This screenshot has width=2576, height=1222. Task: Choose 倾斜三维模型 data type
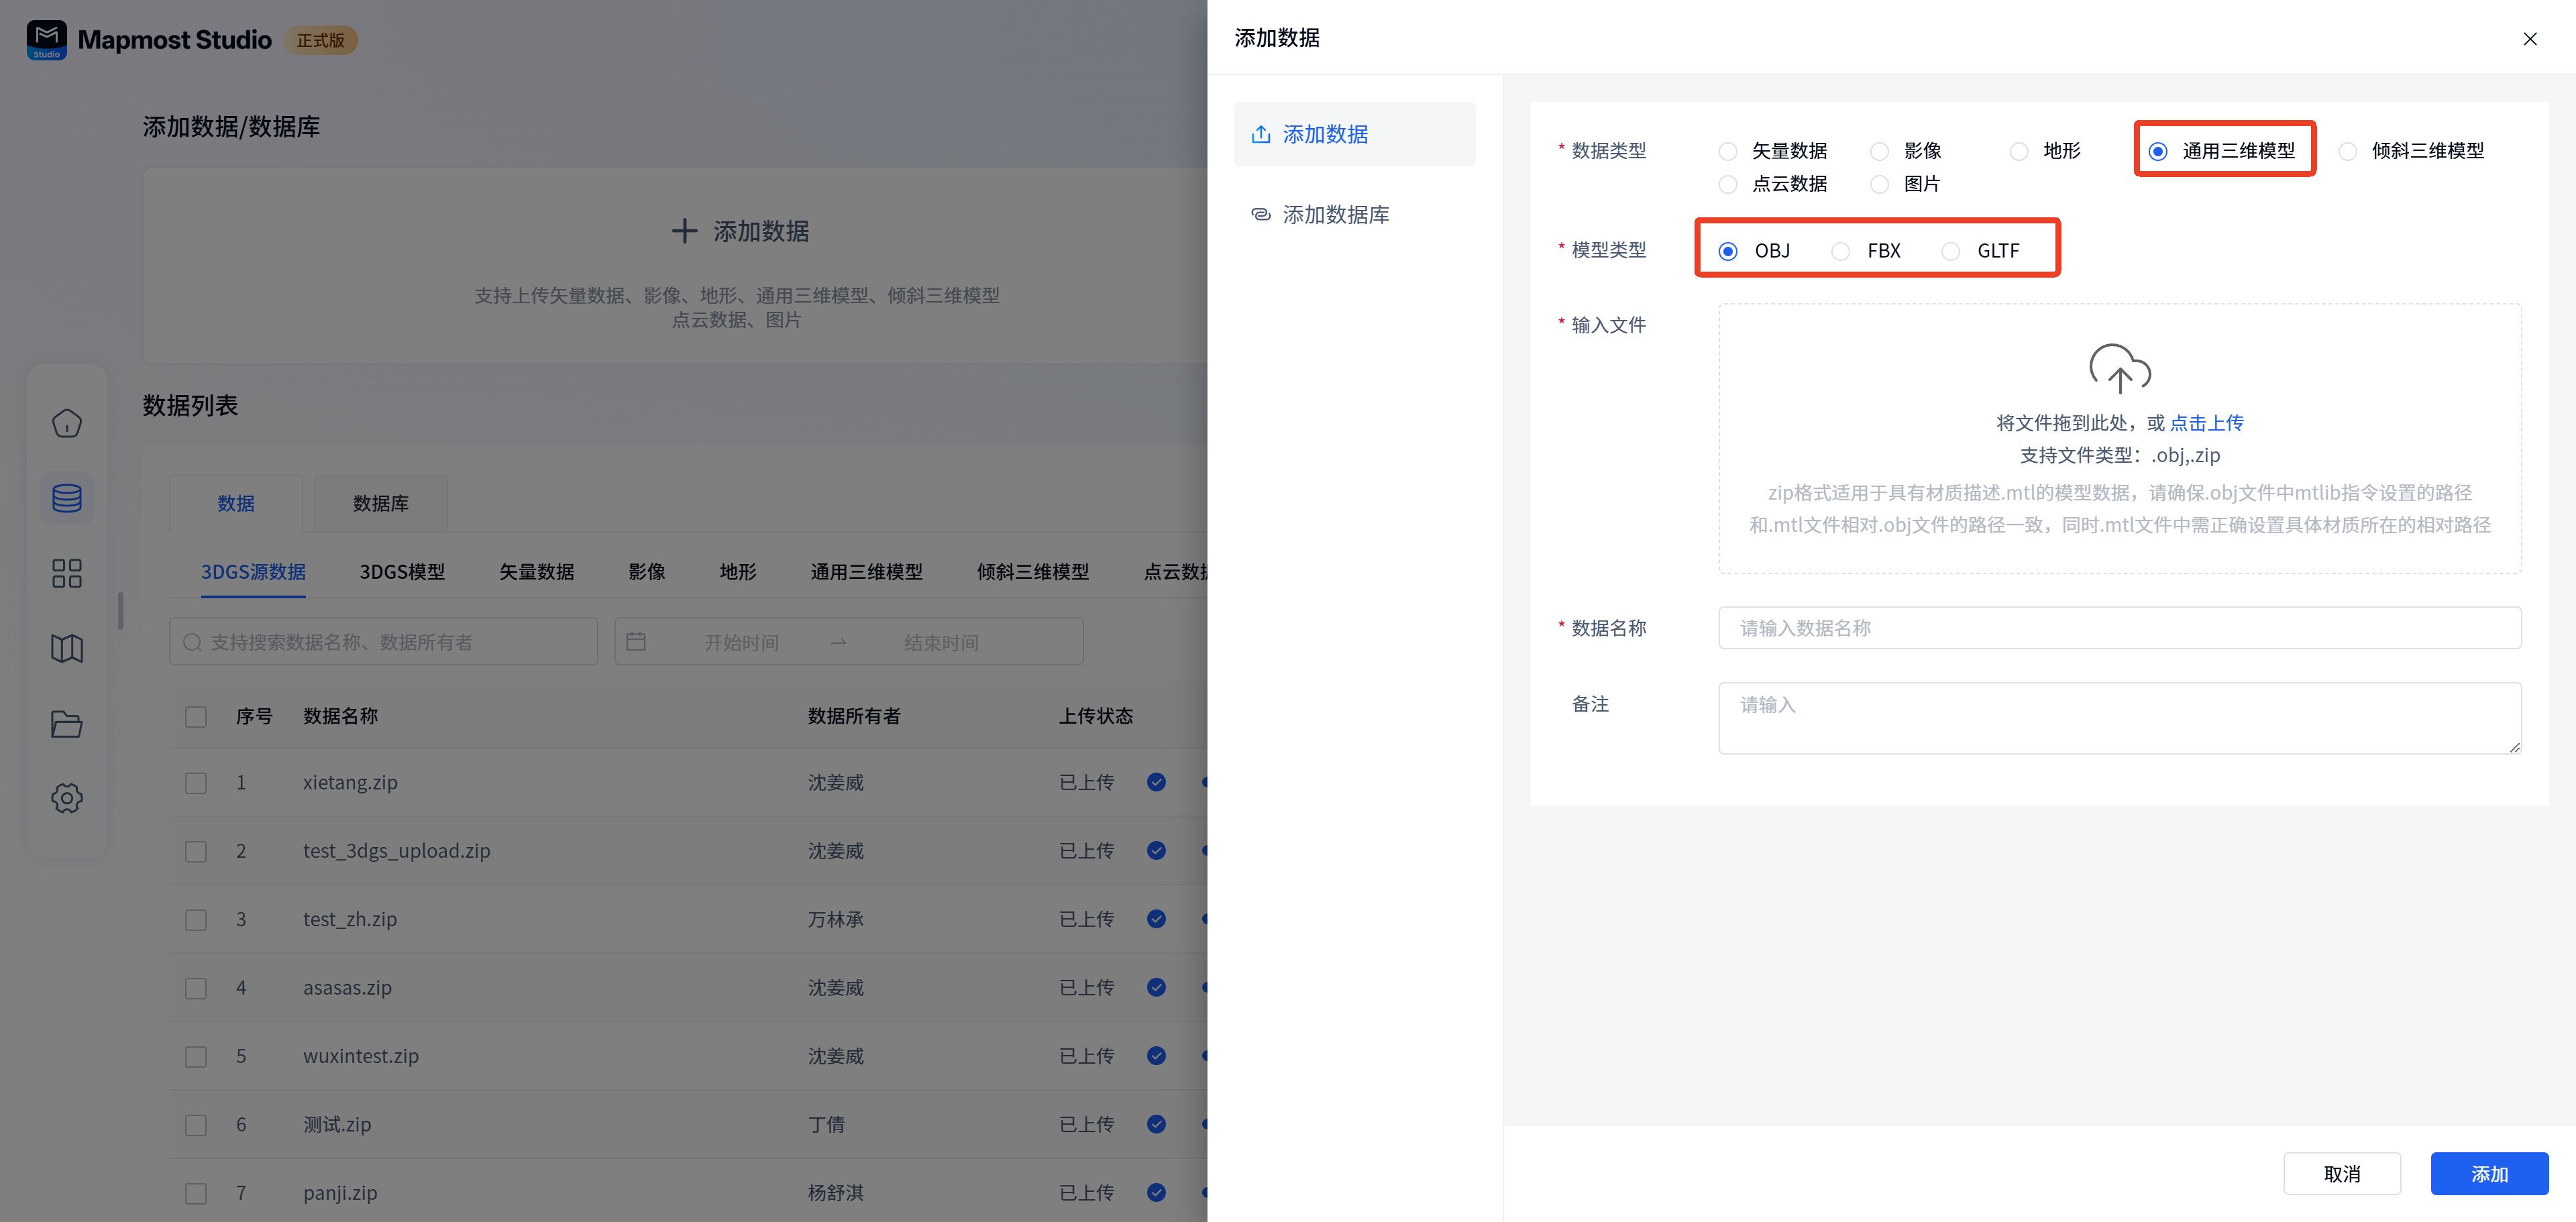click(2348, 151)
